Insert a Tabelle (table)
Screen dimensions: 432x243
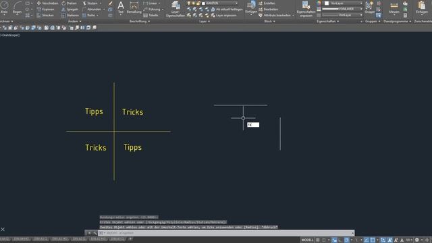pyautogui.click(x=151, y=16)
